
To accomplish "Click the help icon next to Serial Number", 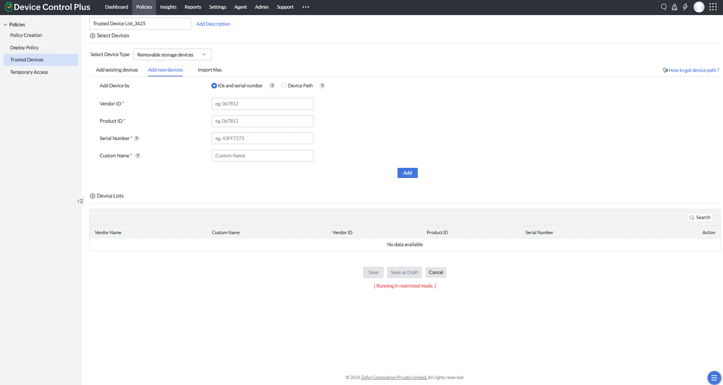I will 137,138.
